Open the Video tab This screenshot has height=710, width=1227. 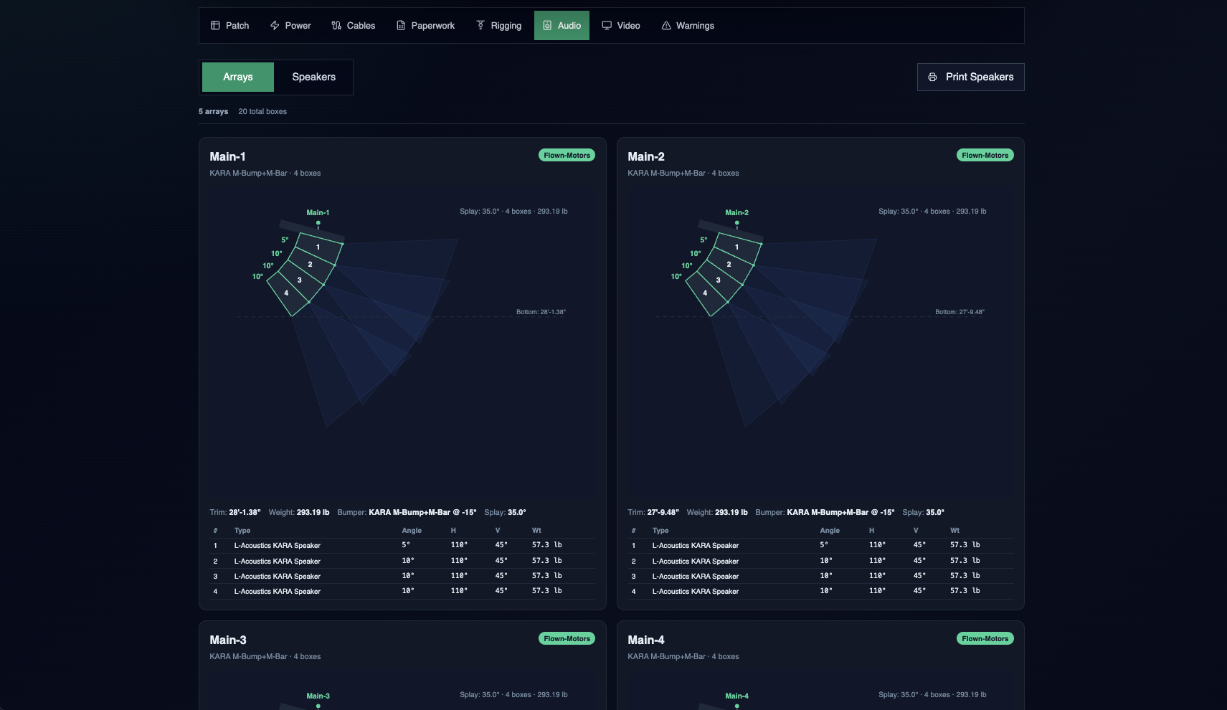621,26
